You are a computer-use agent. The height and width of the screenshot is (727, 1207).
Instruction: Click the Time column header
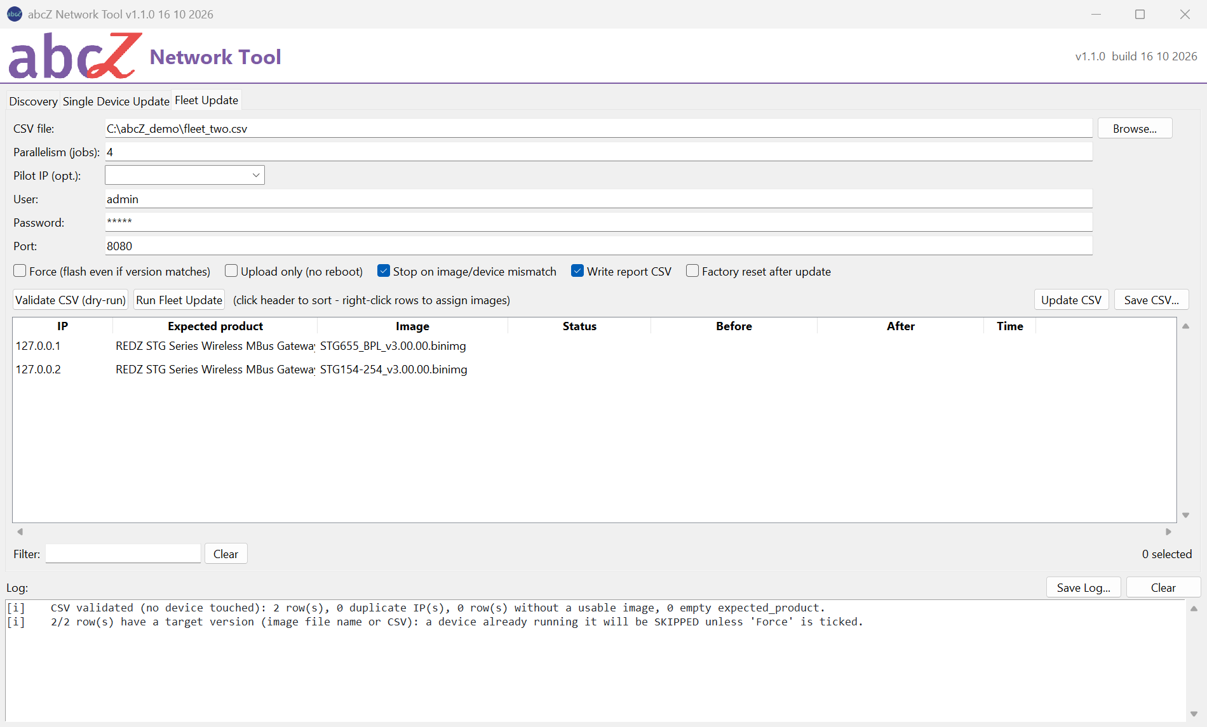click(1010, 326)
